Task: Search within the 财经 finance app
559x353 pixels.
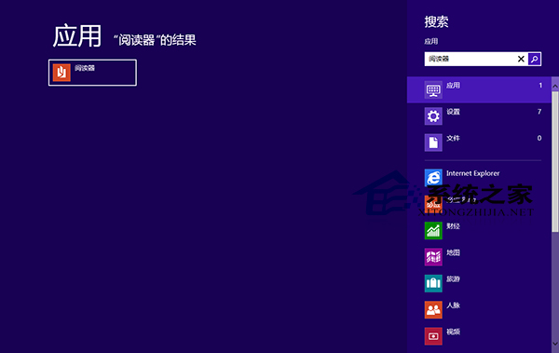Action: coord(479,230)
